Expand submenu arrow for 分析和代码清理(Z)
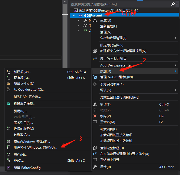180x175 pixels. click(176, 38)
